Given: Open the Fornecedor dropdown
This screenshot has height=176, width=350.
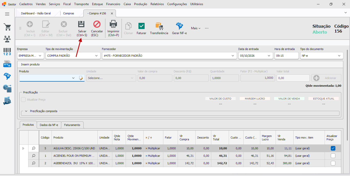Looking at the screenshot, I should [233, 56].
